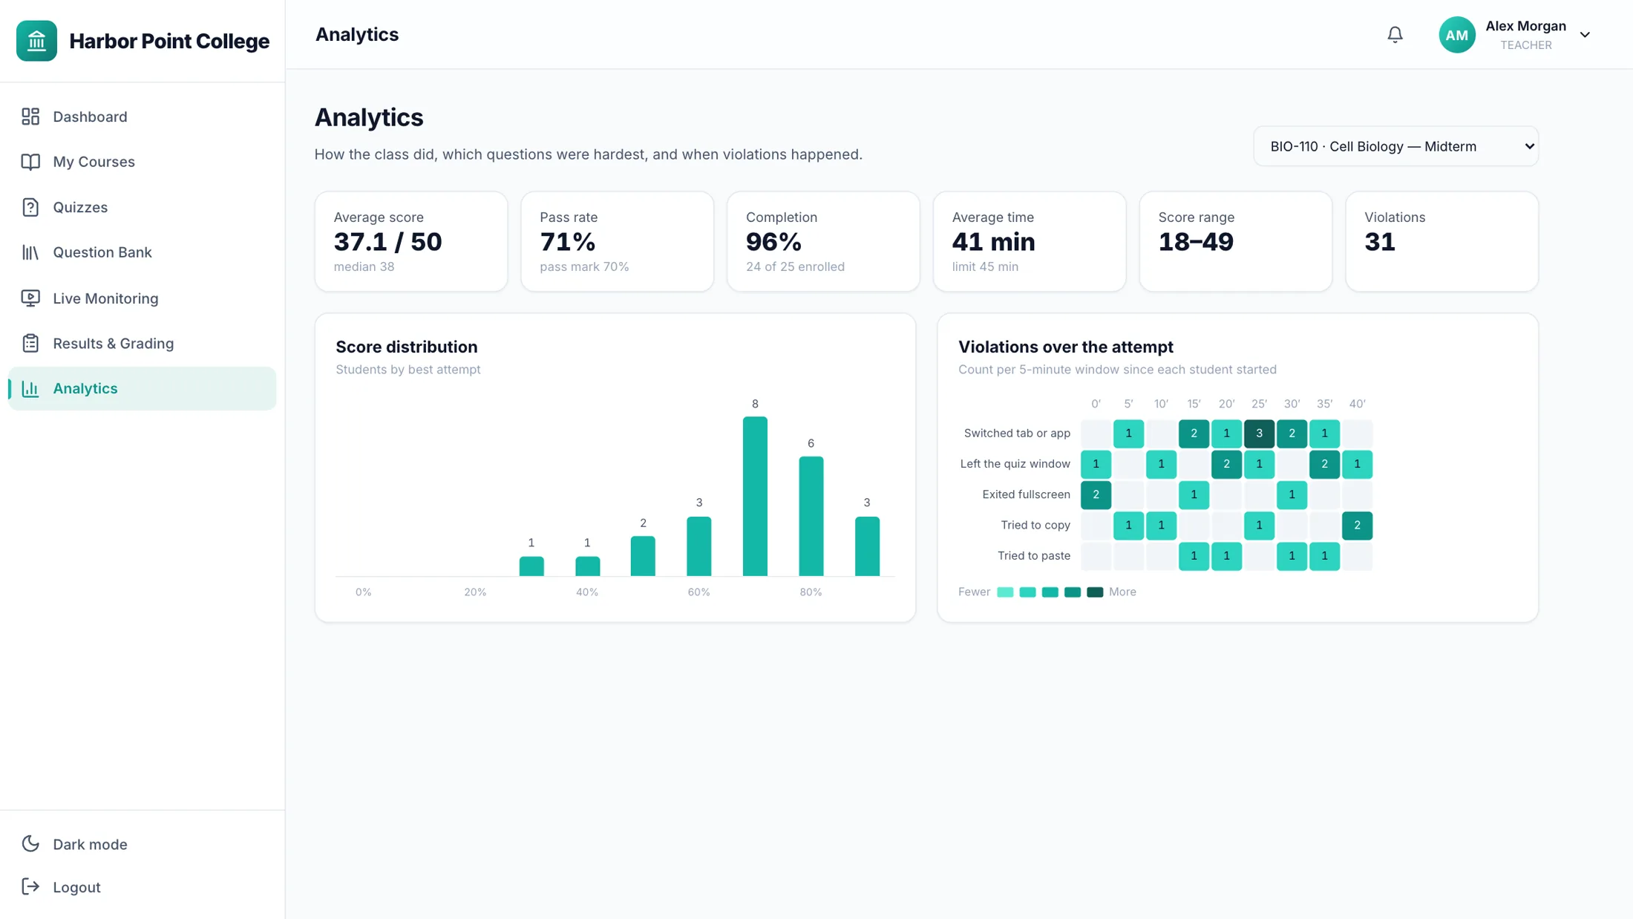Screen dimensions: 1633x919
Task: Click the Logout link
Action: point(143,886)
